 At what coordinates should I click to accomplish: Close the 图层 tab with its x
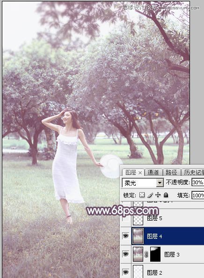pyautogui.click(x=140, y=173)
